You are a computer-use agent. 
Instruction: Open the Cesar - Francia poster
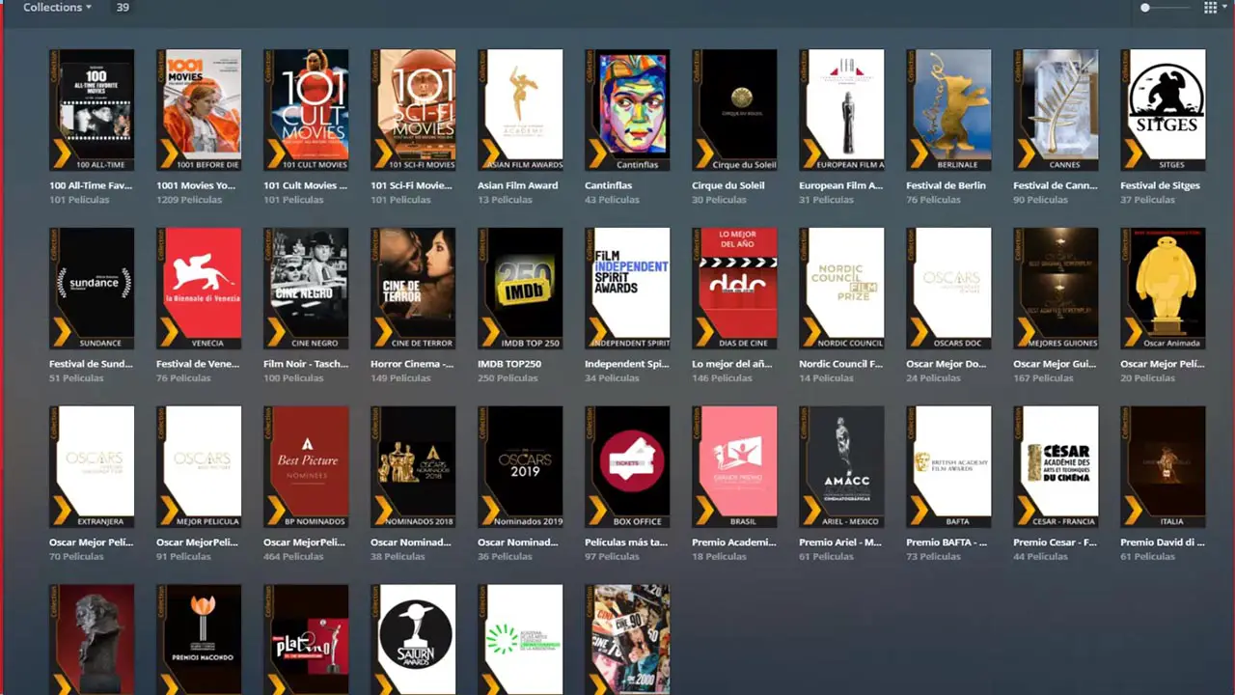point(1056,467)
